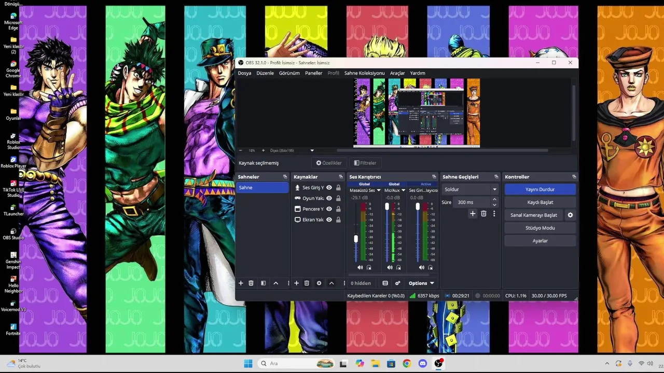664x373 pixels.
Task: Undock the Sahne Geçişleri panel
Action: point(496,177)
